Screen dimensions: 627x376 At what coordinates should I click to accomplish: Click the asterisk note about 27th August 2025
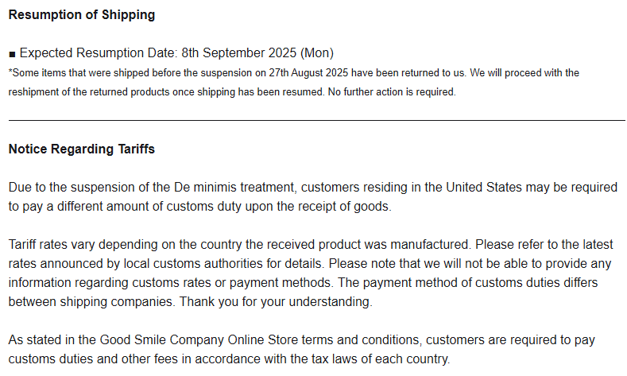(x=294, y=83)
